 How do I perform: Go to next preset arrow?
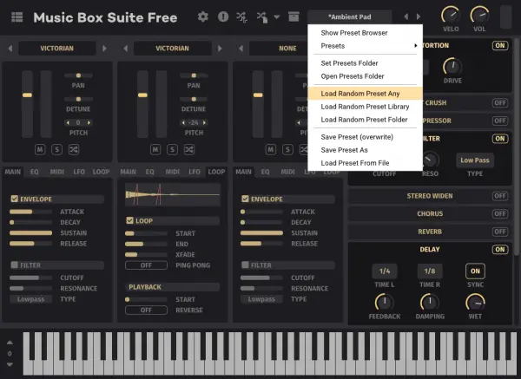click(419, 16)
